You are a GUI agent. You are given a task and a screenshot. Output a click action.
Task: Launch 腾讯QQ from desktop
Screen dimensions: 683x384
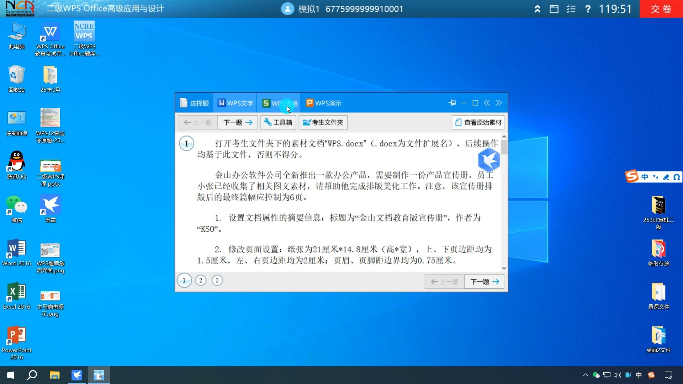tap(17, 166)
